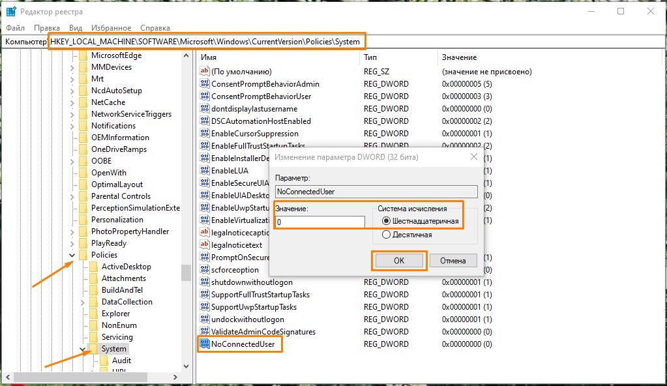667x386 pixels.
Task: Open the Файл menu
Action: click(16, 28)
